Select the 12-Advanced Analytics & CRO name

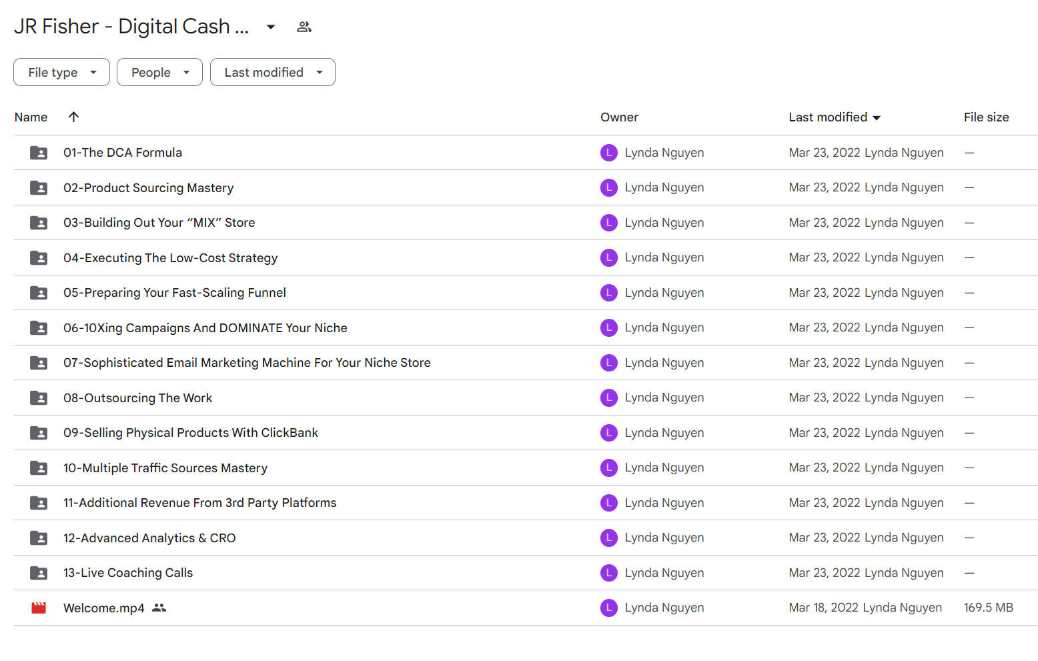pyautogui.click(x=149, y=538)
